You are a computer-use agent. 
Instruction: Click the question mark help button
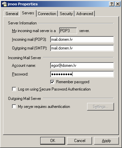112,4
